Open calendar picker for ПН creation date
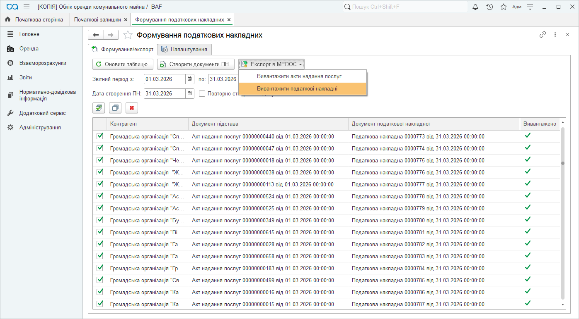This screenshot has width=579, height=319. coord(189,93)
